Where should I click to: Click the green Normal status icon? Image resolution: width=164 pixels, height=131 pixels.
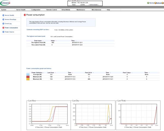pos(148,3)
